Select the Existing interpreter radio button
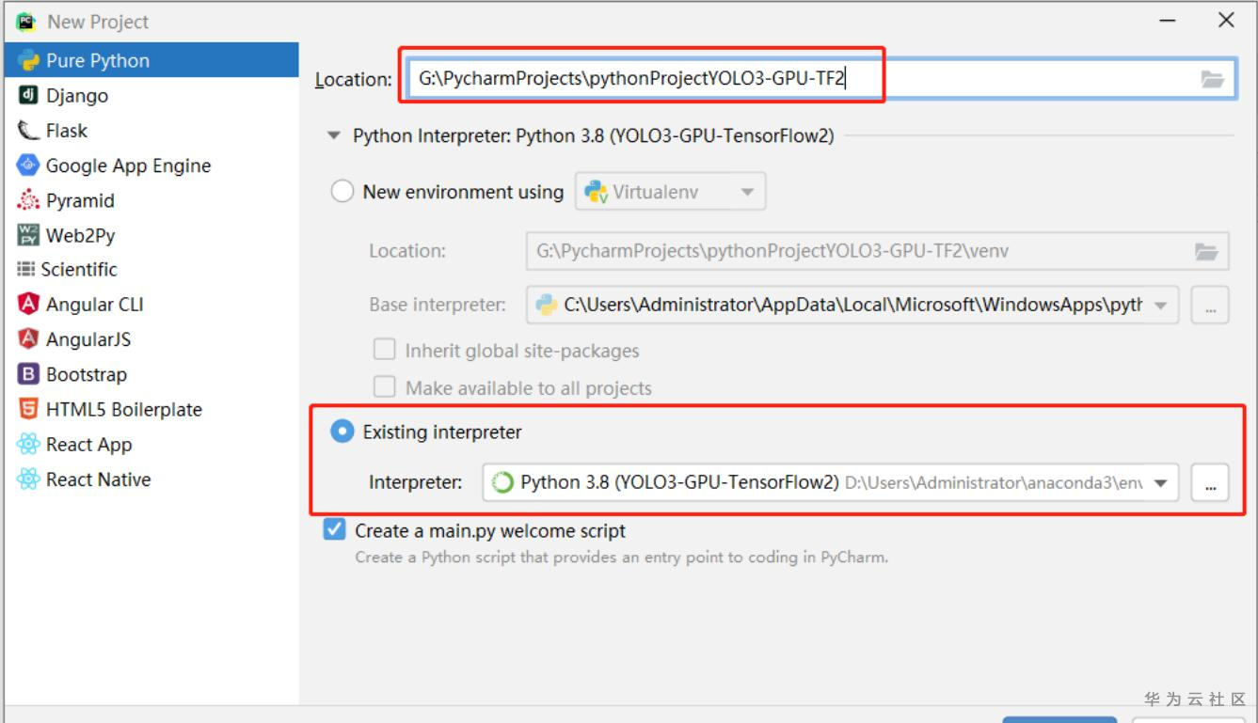The image size is (1258, 723). [x=342, y=432]
